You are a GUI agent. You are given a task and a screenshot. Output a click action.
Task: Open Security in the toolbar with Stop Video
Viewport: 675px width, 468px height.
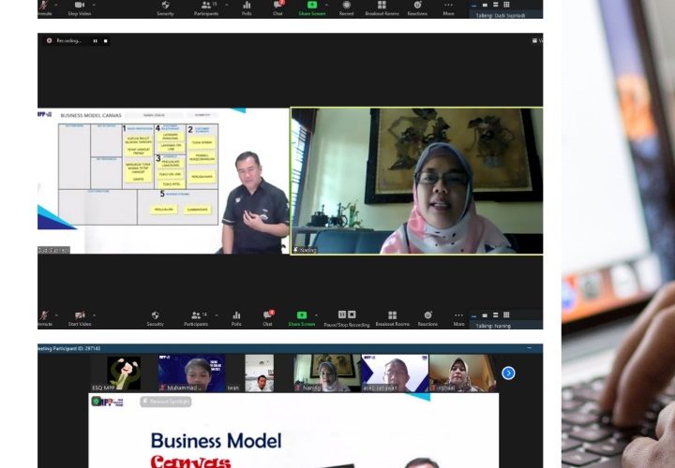[165, 7]
